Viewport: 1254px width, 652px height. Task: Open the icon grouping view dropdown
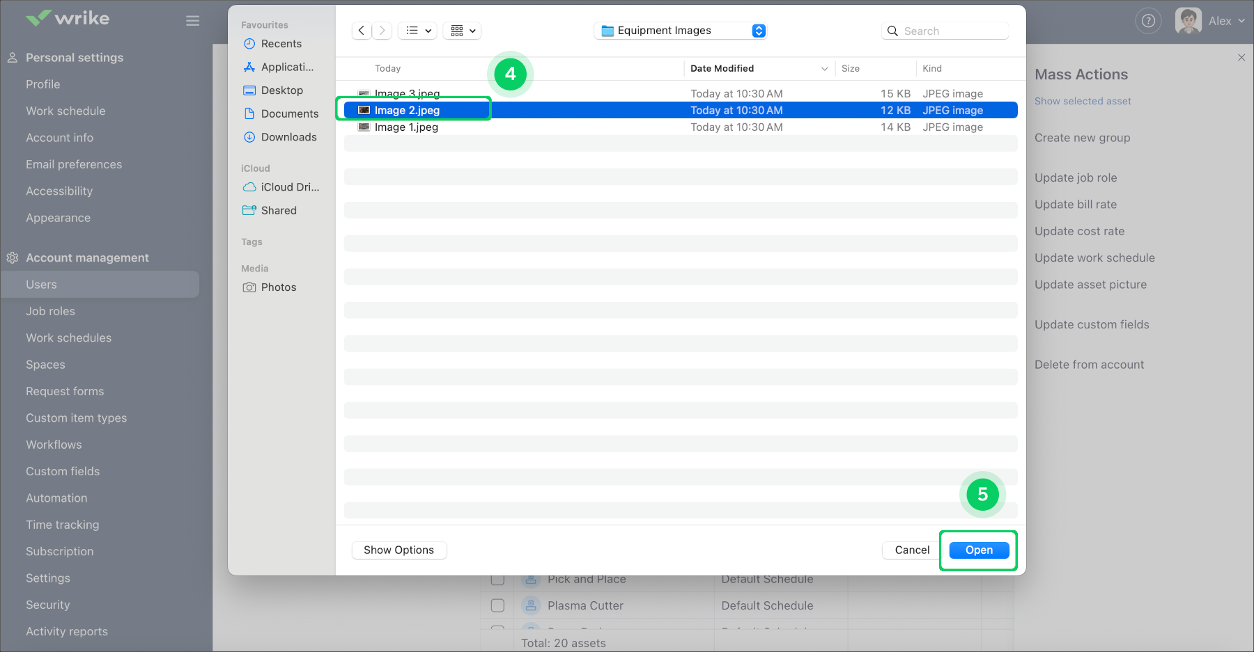point(463,31)
